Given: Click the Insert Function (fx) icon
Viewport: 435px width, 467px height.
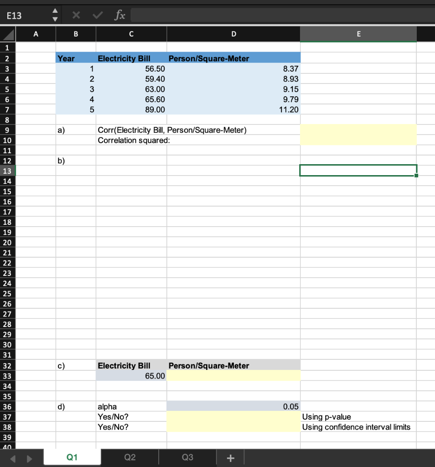Looking at the screenshot, I should tap(120, 15).
